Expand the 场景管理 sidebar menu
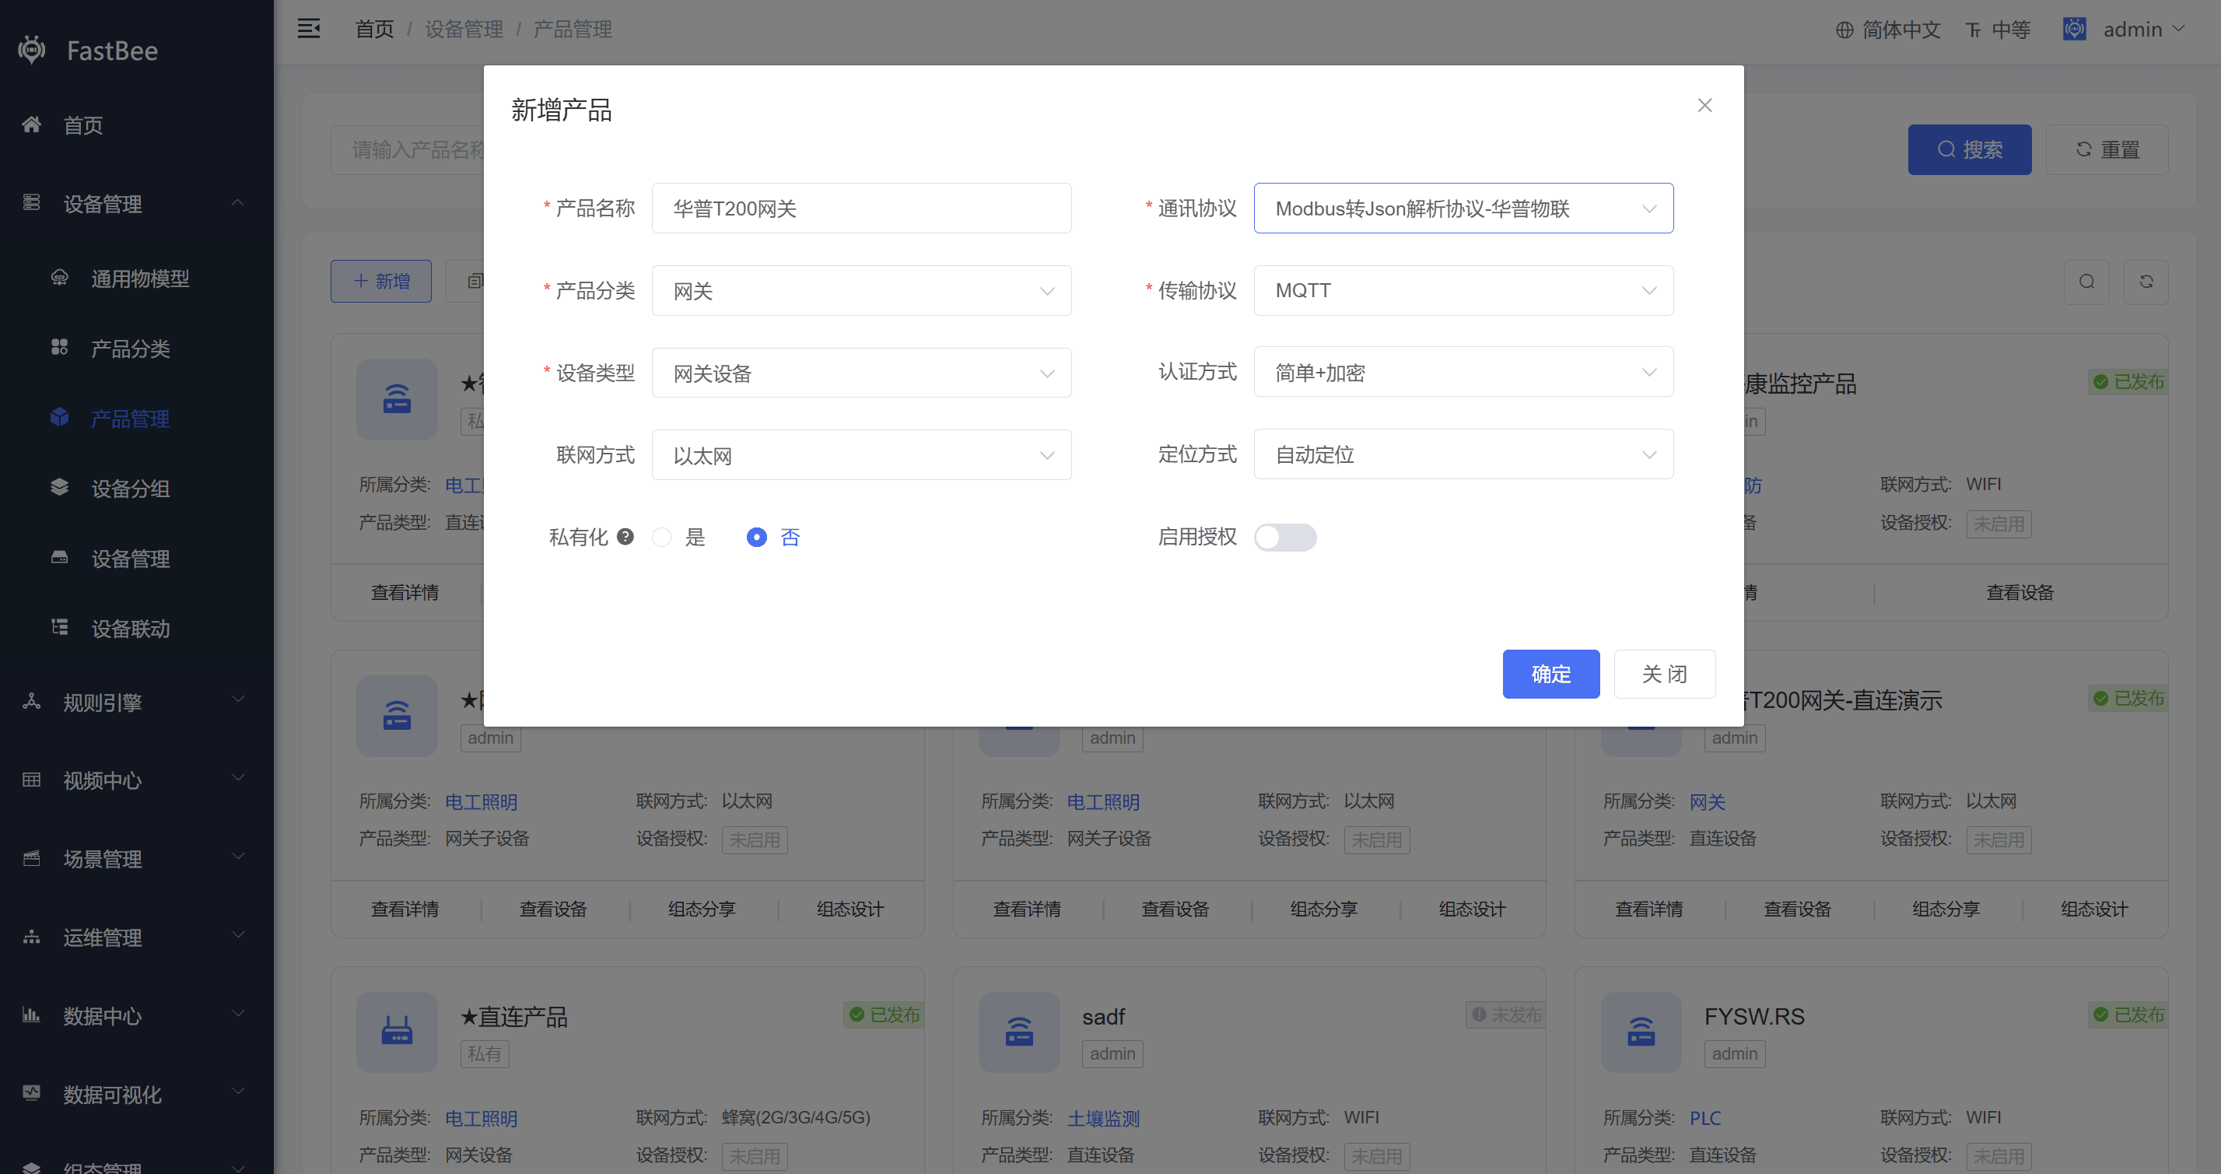This screenshot has width=2221, height=1174. pyautogui.click(x=136, y=858)
